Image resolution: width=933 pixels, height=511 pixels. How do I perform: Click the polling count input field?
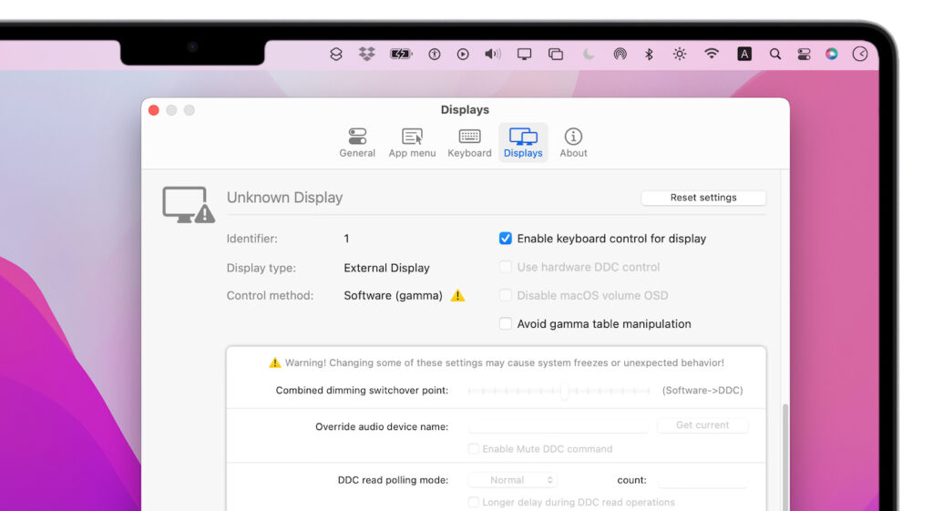[x=702, y=480]
